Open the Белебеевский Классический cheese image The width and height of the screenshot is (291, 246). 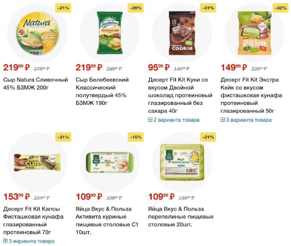(110, 33)
